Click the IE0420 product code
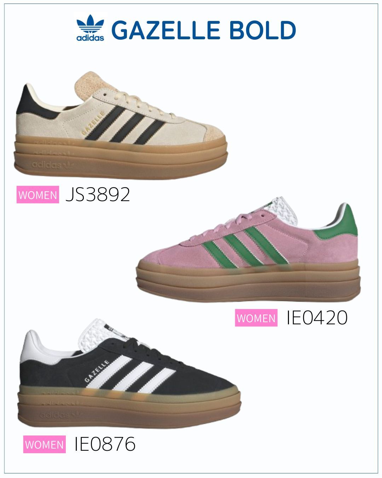 click(317, 317)
